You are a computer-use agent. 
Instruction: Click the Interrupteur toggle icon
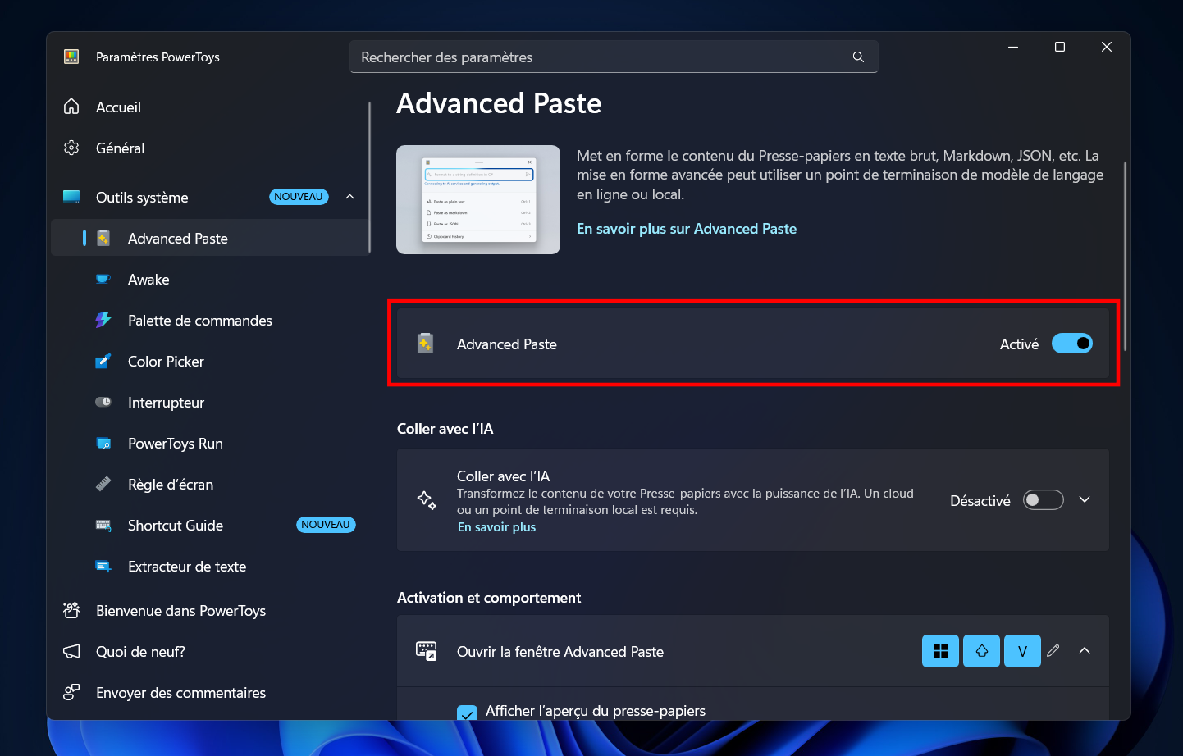click(x=103, y=402)
